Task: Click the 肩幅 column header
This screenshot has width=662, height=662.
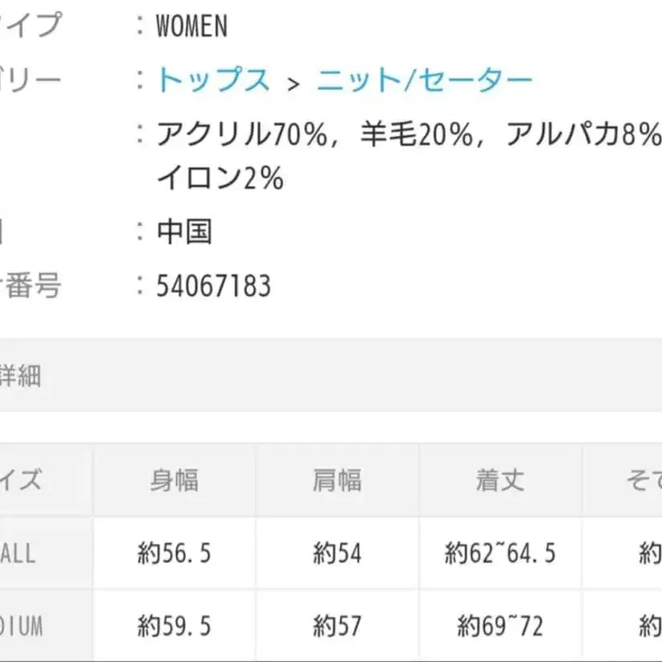Action: (337, 480)
